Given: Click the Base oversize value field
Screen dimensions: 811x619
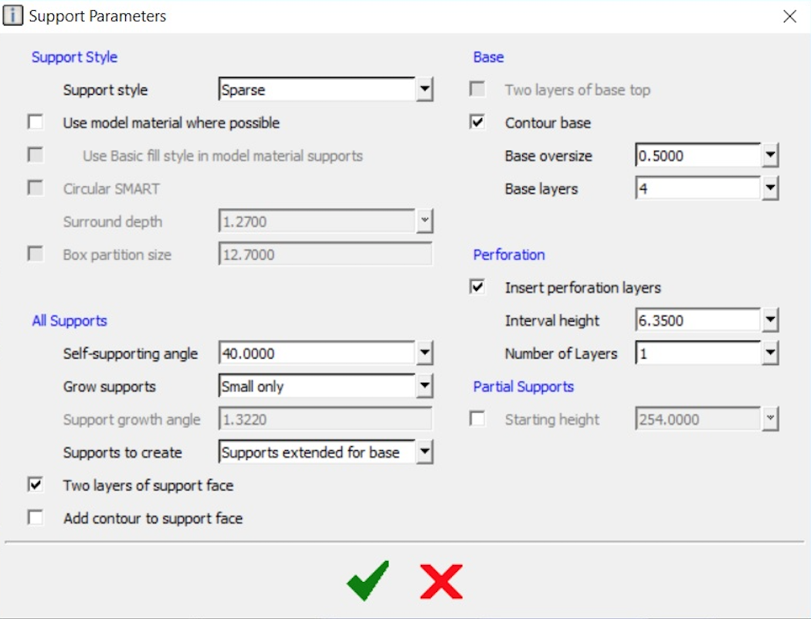Looking at the screenshot, I should pyautogui.click(x=697, y=156).
